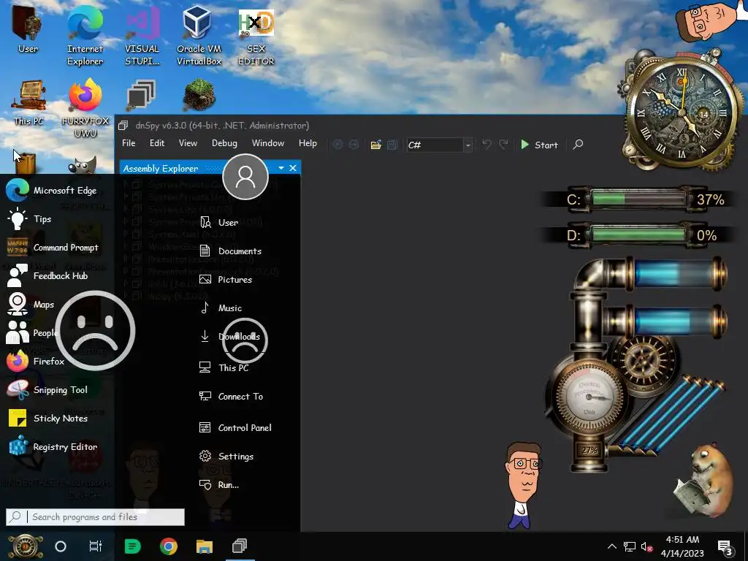This screenshot has height=561, width=748.
Task: Open Sticky Notes
Action: click(47, 419)
